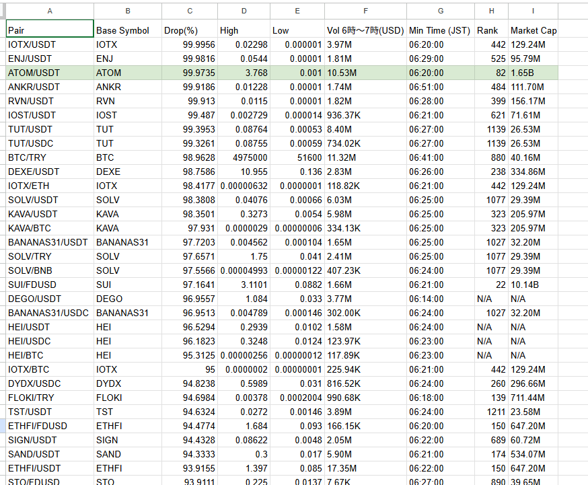588x485 pixels.
Task: Select the SIGN/USDT pair cell
Action: point(50,440)
